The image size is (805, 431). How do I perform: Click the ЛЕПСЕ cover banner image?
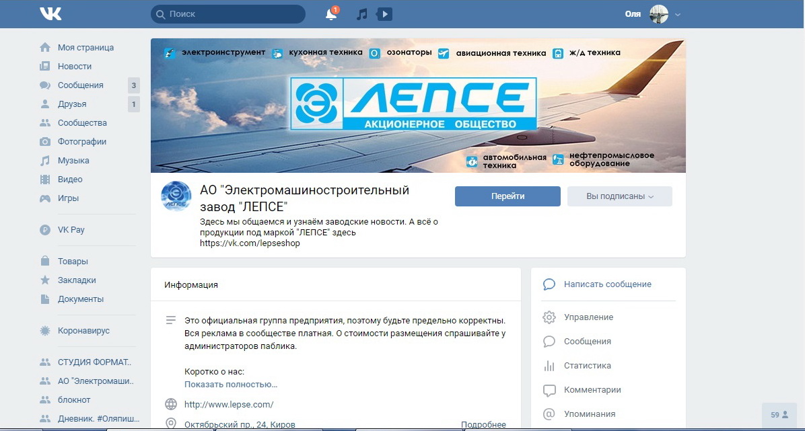pos(418,105)
